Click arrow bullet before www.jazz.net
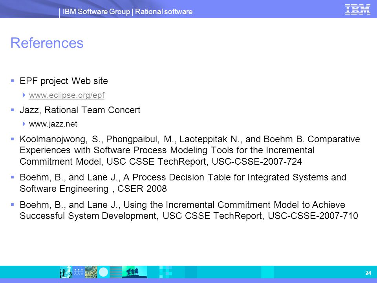Viewport: 377px width, 283px height. pos(24,124)
